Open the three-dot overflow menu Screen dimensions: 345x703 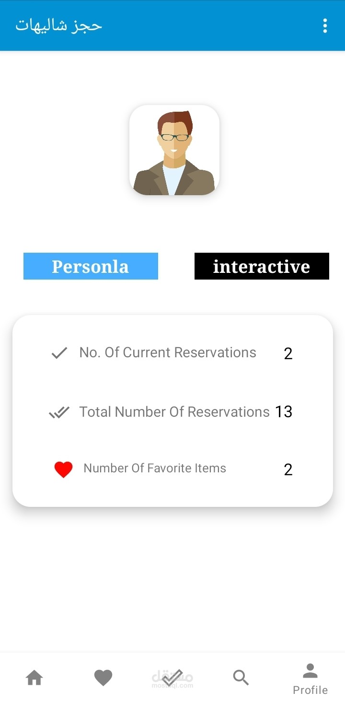click(325, 26)
